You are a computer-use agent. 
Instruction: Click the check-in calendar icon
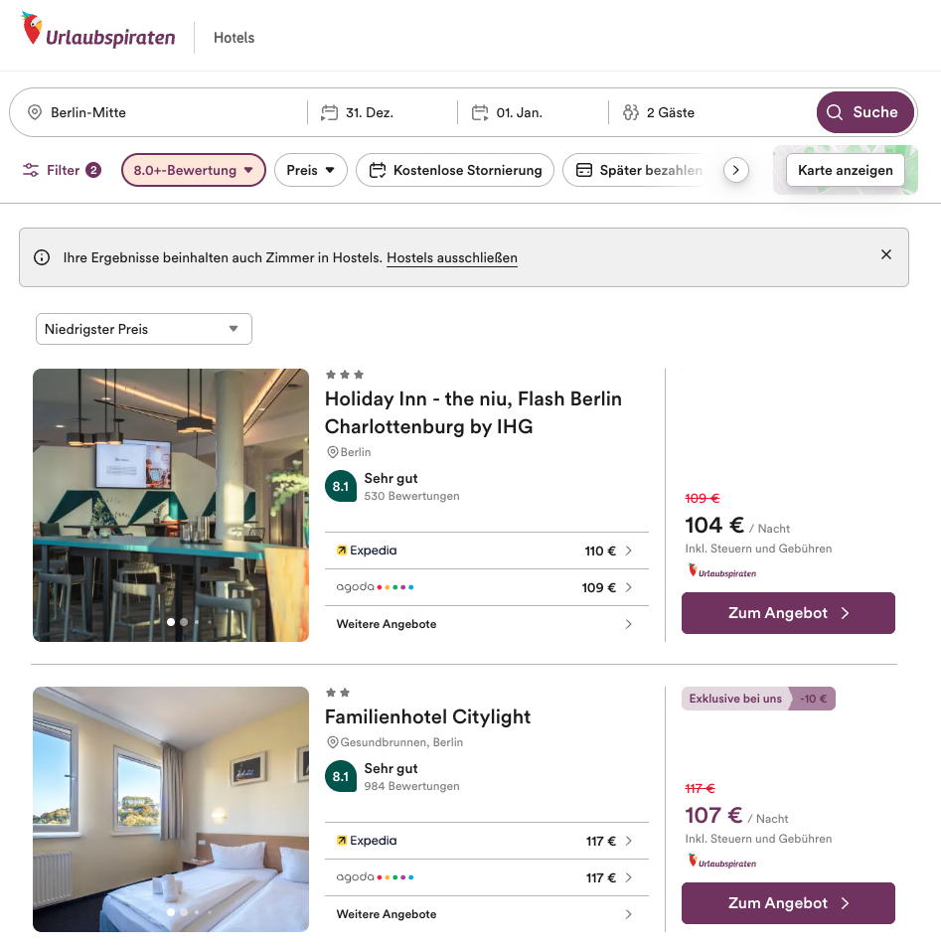click(330, 113)
